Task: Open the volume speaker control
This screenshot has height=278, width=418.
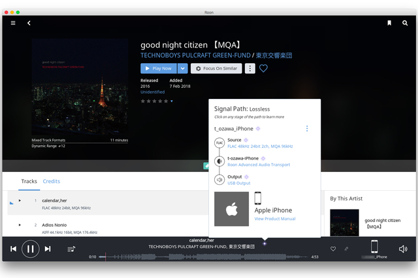Action: 403,249
